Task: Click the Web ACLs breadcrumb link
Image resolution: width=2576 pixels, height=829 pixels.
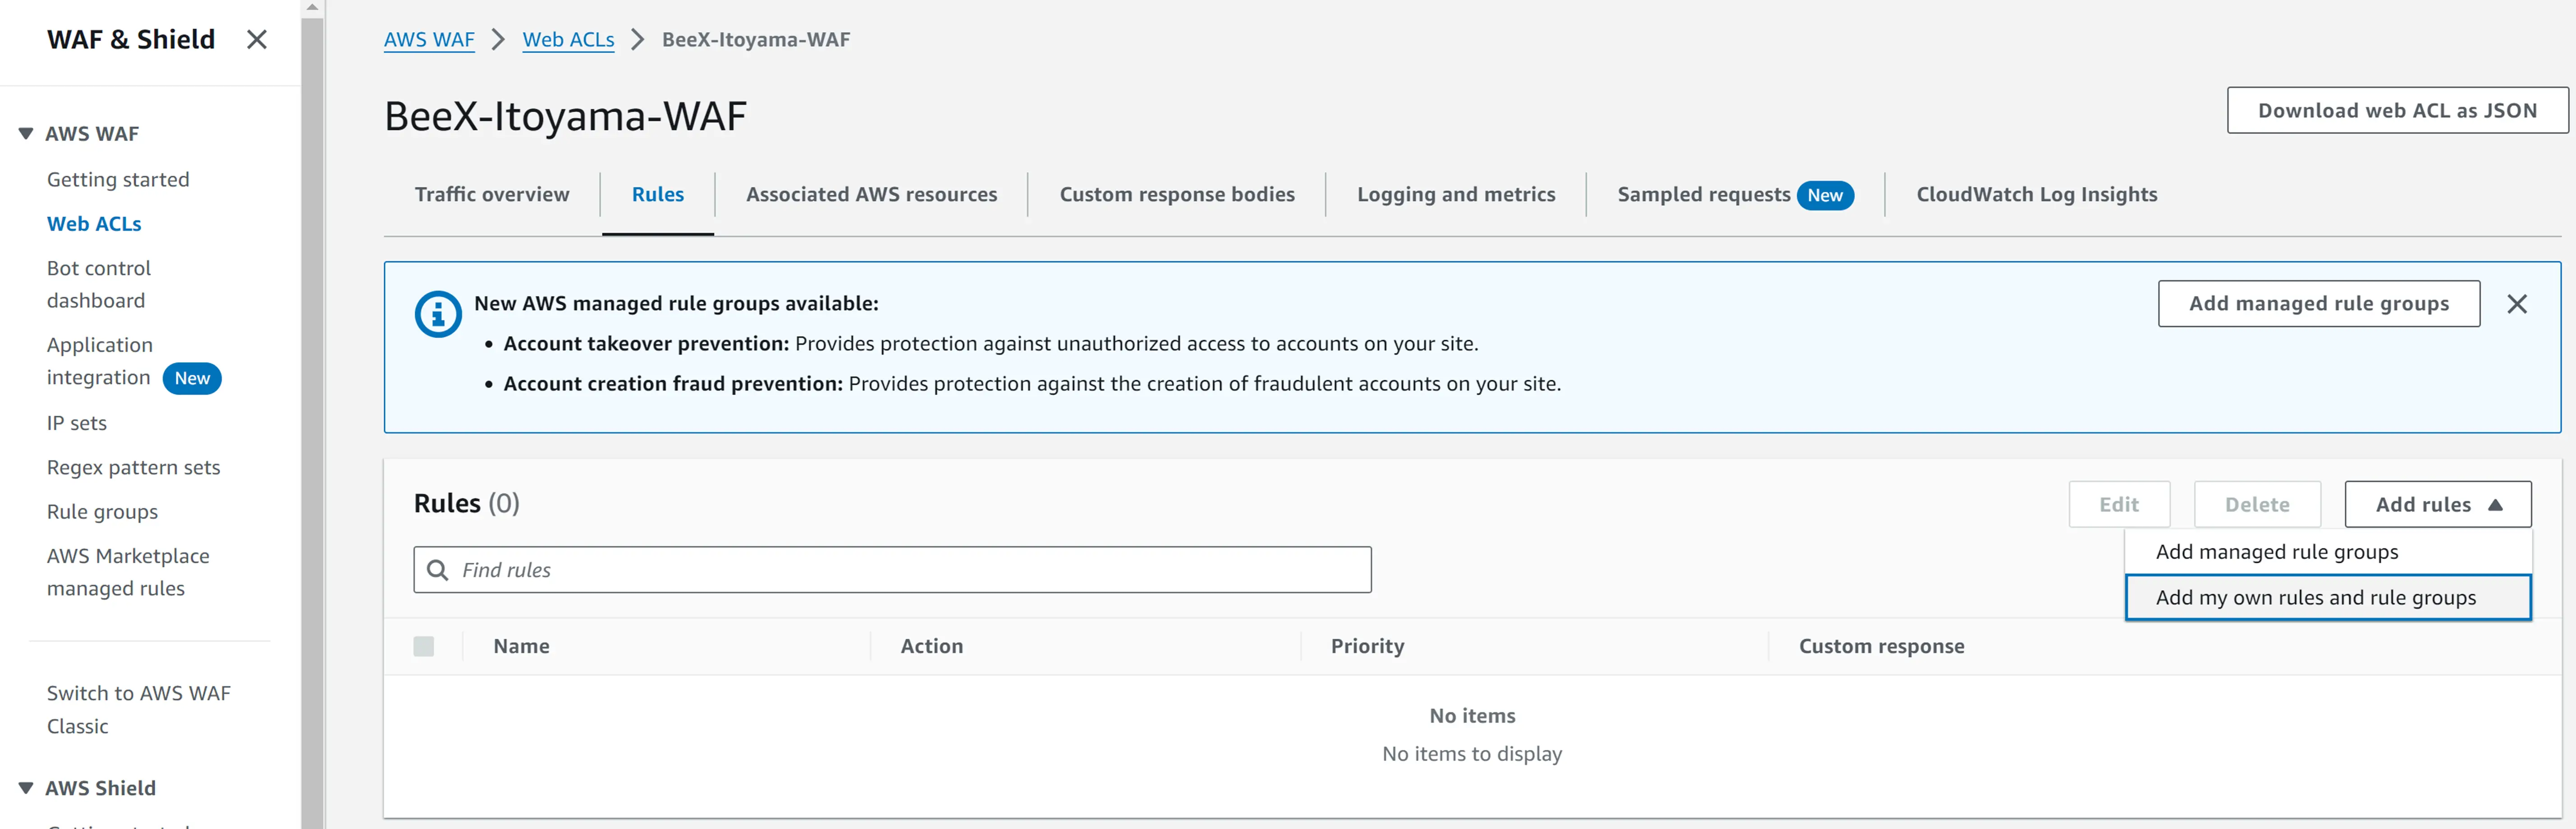Action: pos(568,40)
